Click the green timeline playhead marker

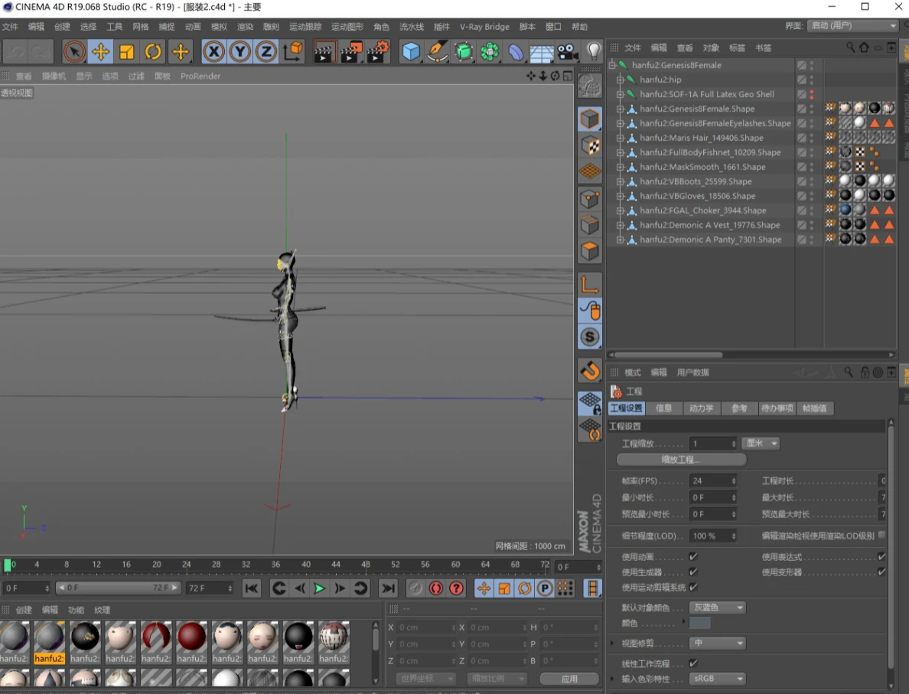click(8, 565)
